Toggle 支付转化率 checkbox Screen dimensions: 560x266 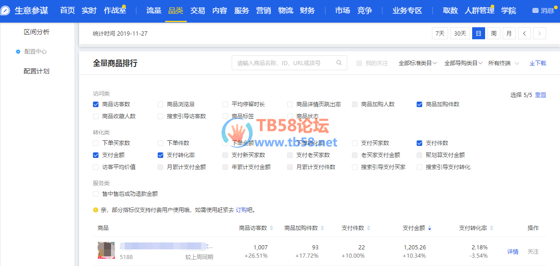tap(160, 155)
